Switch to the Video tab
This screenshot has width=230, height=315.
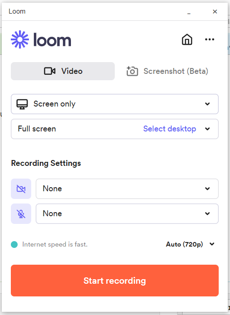click(63, 71)
